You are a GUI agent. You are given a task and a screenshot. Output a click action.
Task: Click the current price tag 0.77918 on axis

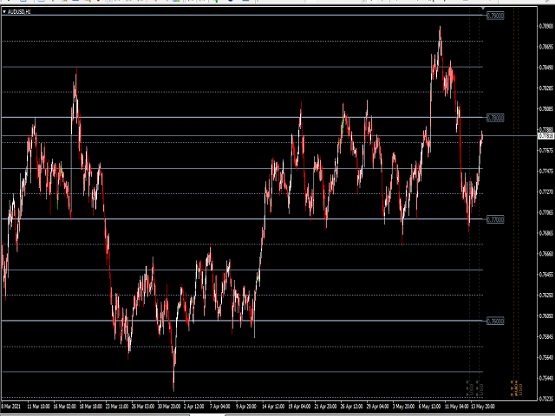(x=546, y=136)
